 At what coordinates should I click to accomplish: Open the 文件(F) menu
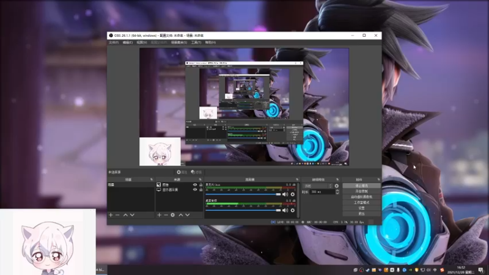point(114,42)
